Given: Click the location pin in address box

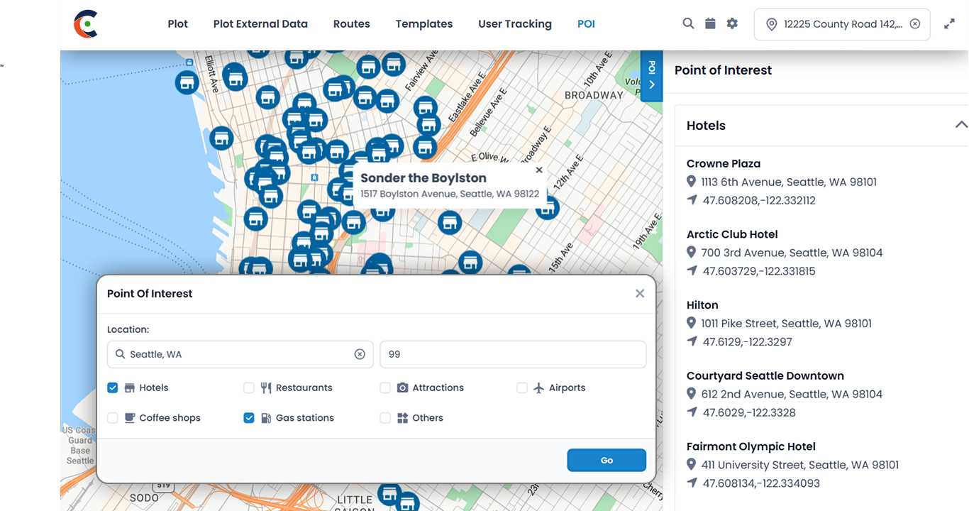Looking at the screenshot, I should pos(772,24).
